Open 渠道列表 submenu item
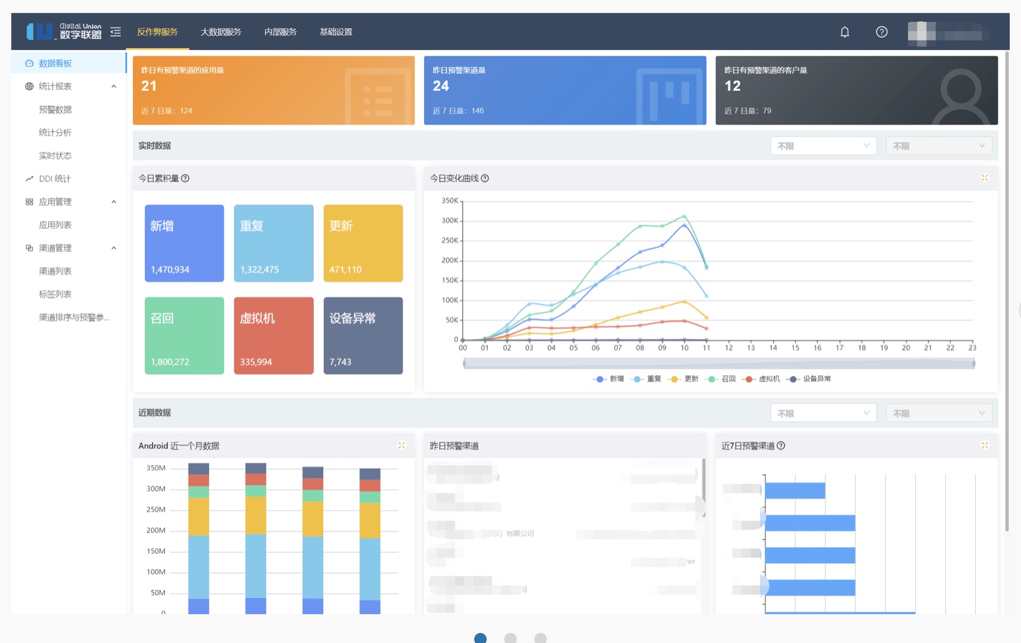Screen dimensions: 1021x643 (55, 271)
